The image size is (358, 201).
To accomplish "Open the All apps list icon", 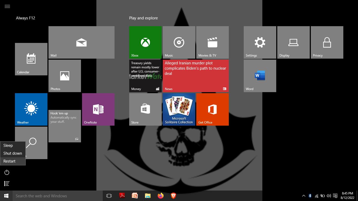I will [x=7, y=184].
